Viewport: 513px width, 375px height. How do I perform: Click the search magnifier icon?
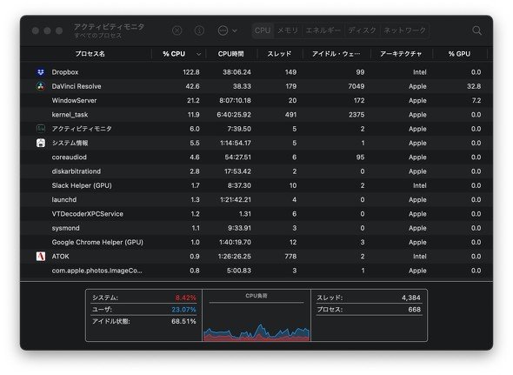477,30
